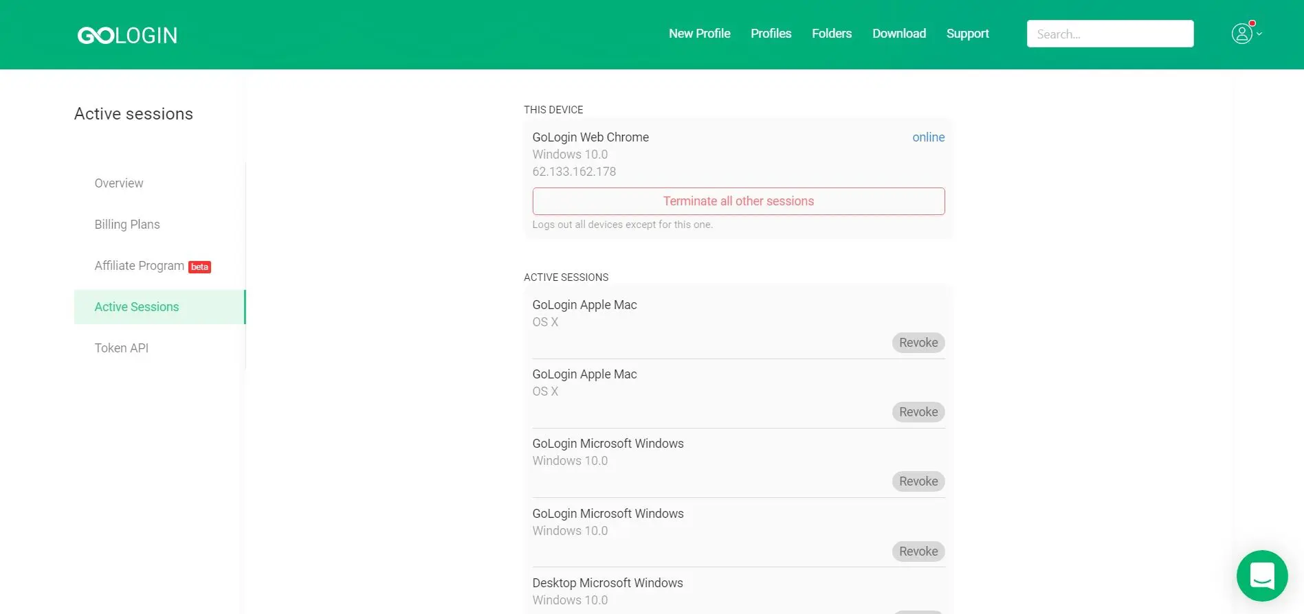Viewport: 1304px width, 614px height.
Task: Expand the account dropdown chevron
Action: [x=1259, y=34]
